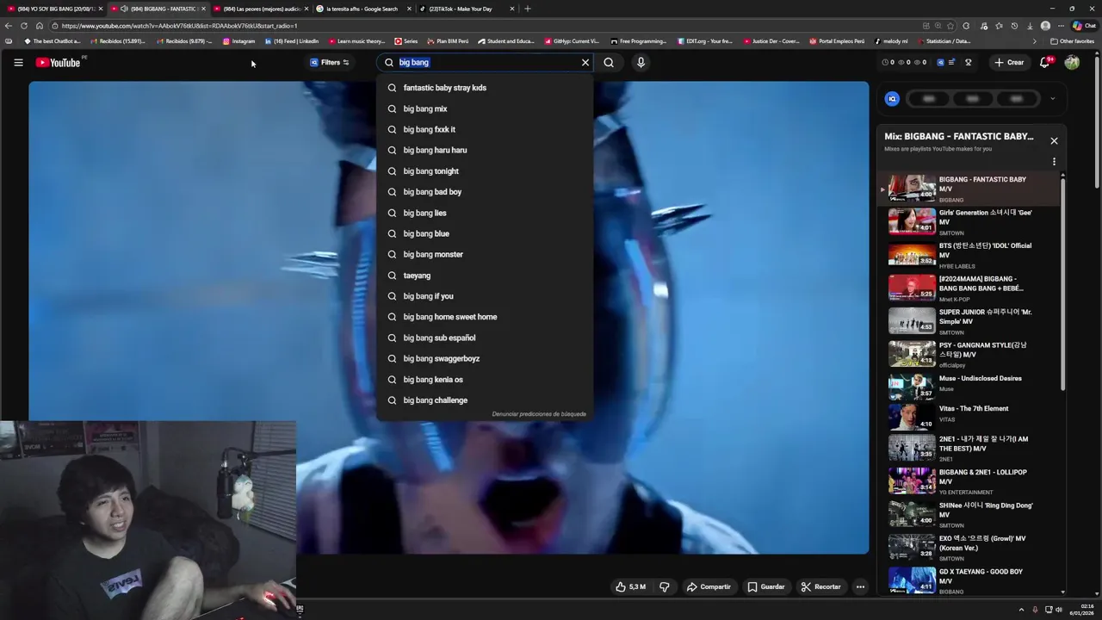Image resolution: width=1102 pixels, height=620 pixels.
Task: Pick 'big bang home sweet home' suggestion
Action: [485, 317]
